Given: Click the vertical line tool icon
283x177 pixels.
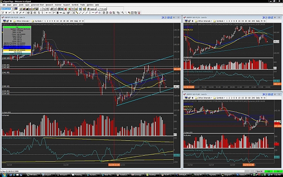Looking at the screenshot, I should (90, 13).
